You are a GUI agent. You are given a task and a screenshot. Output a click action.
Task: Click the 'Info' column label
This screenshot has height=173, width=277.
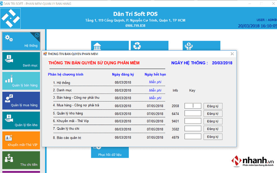pos(175,90)
